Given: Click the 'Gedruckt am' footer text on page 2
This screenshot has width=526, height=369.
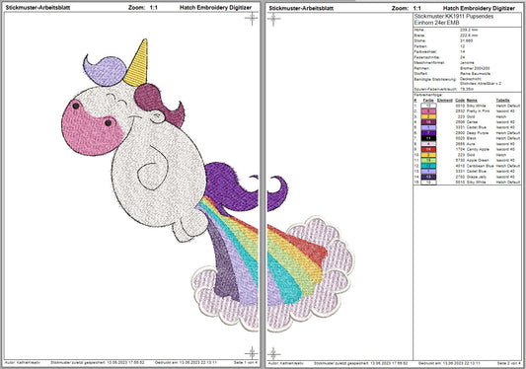Looking at the screenshot, I should pyautogui.click(x=449, y=363).
